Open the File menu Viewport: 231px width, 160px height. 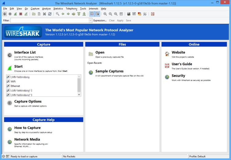pos(5,9)
